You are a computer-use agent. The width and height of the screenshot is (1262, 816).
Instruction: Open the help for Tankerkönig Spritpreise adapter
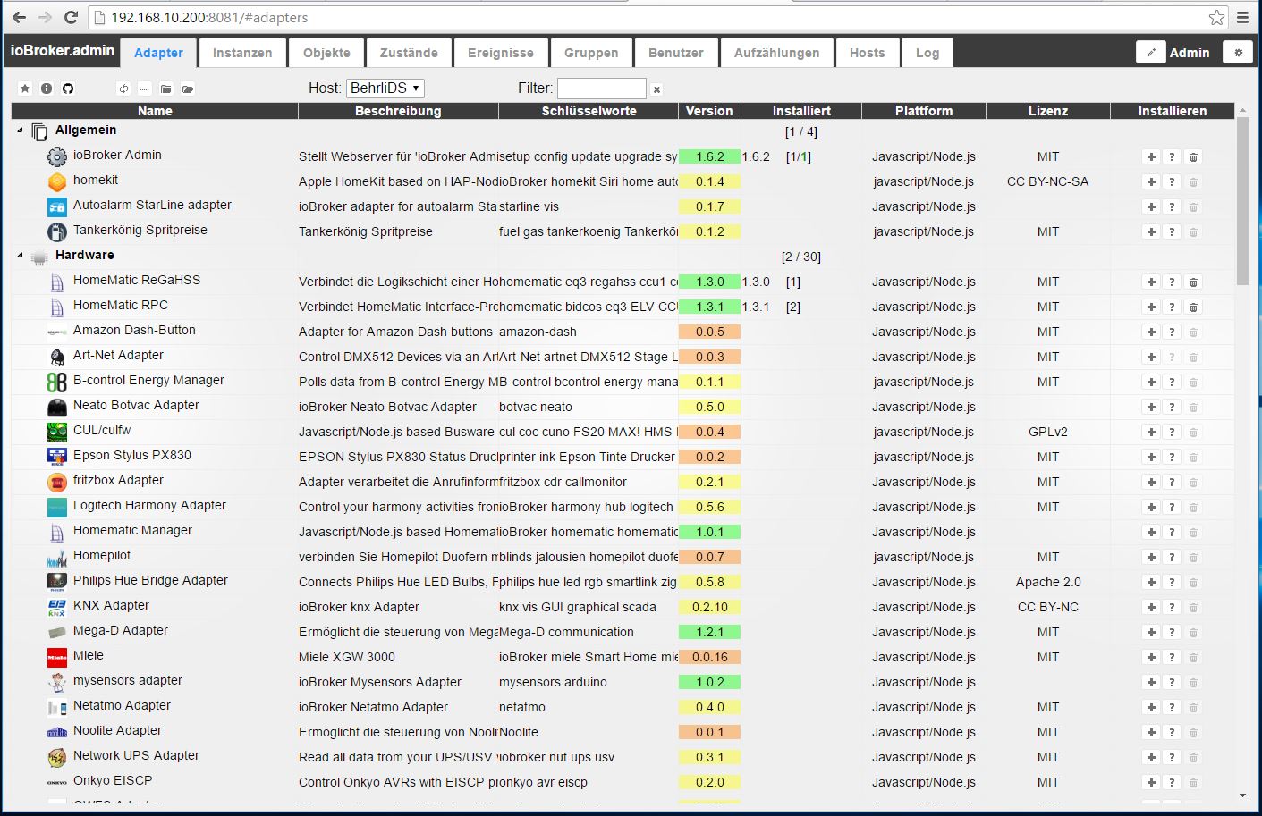[x=1172, y=231]
